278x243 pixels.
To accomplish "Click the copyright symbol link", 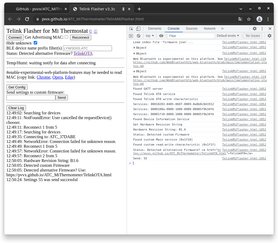I will pos(91,31).
